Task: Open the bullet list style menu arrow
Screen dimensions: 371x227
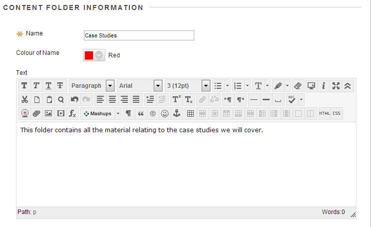Action: pyautogui.click(x=228, y=86)
